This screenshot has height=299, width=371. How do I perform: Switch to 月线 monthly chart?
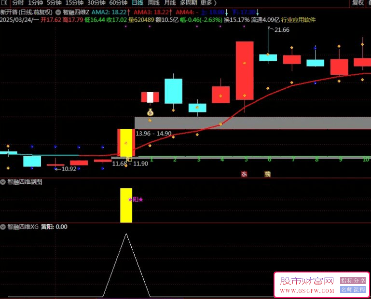click(x=170, y=3)
